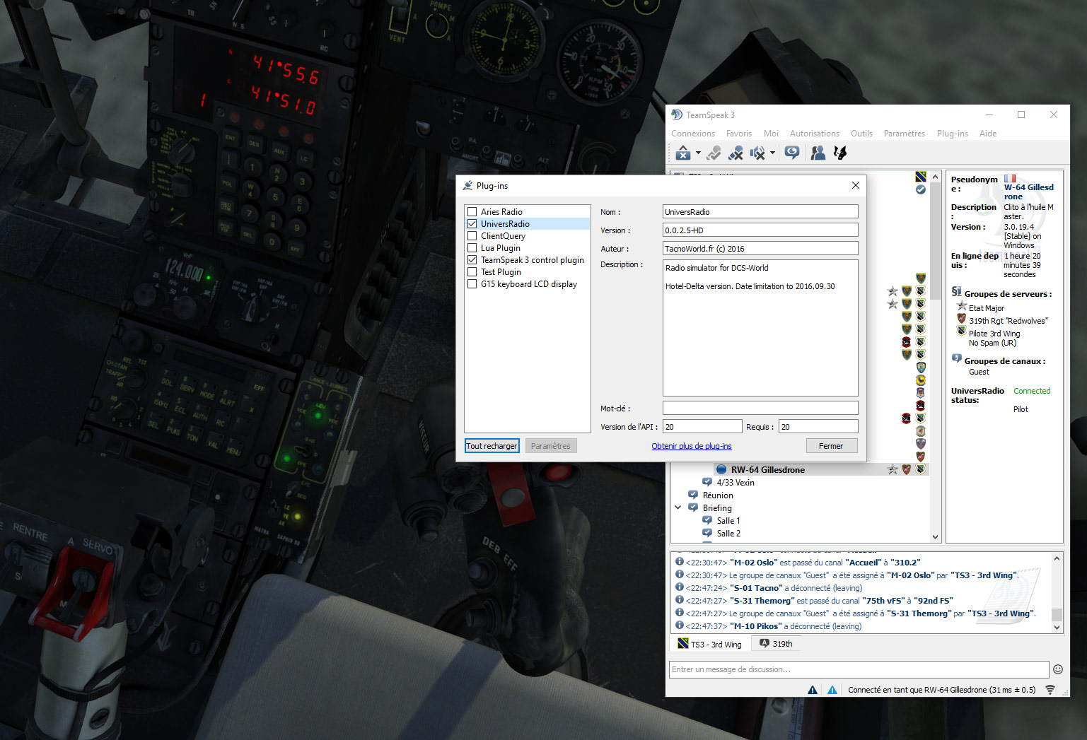
Task: Mute microphone using the toolbar icon
Action: point(736,153)
